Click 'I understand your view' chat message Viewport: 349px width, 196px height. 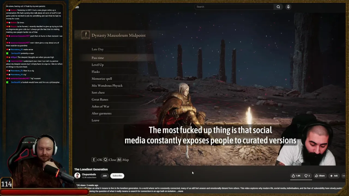click(34, 64)
